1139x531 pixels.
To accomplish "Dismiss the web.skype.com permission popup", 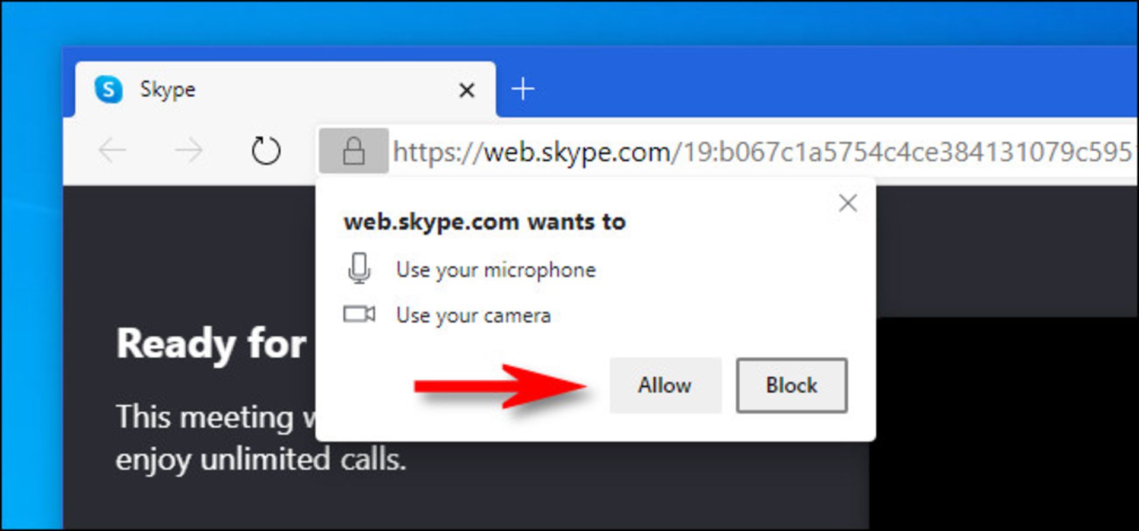I will (x=848, y=204).
